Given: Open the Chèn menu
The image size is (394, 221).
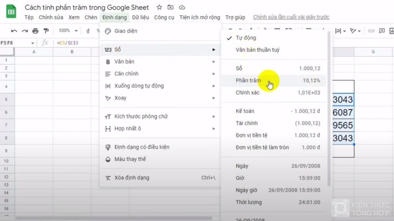Looking at the screenshot, I should pos(91,17).
